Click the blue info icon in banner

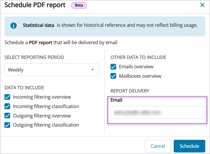click(14, 26)
